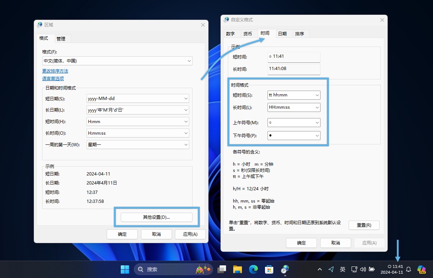The width and height of the screenshot is (433, 278).
Task: Open the 一周的第一天(W) dropdown
Action: [138, 145]
